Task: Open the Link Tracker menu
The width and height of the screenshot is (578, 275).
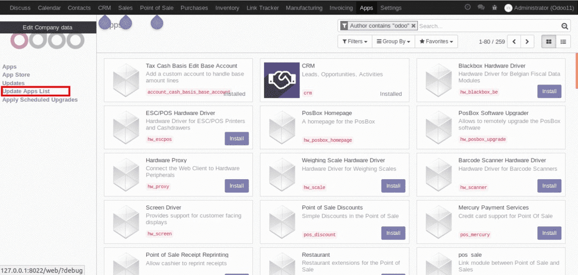Action: pyautogui.click(x=262, y=7)
